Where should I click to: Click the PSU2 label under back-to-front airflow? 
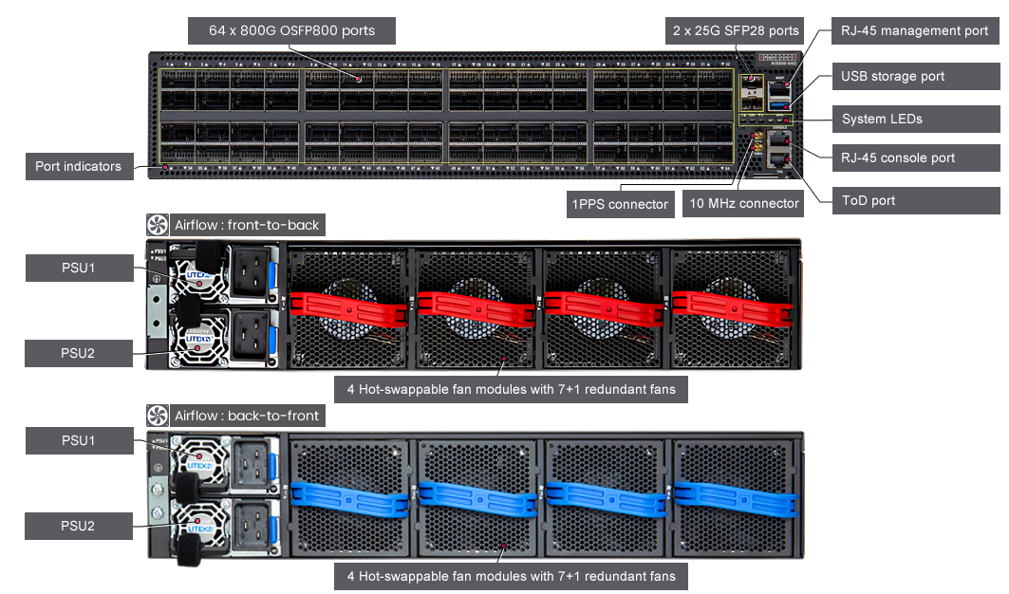click(x=79, y=526)
